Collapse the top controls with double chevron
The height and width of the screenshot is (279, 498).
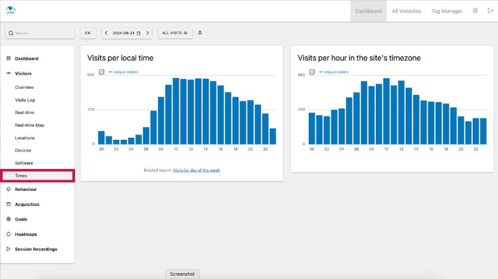pyautogui.click(x=201, y=32)
